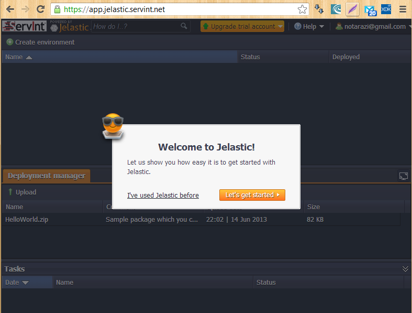Image resolution: width=412 pixels, height=313 pixels.
Task: Click the XDK extension icon
Action: click(386, 9)
